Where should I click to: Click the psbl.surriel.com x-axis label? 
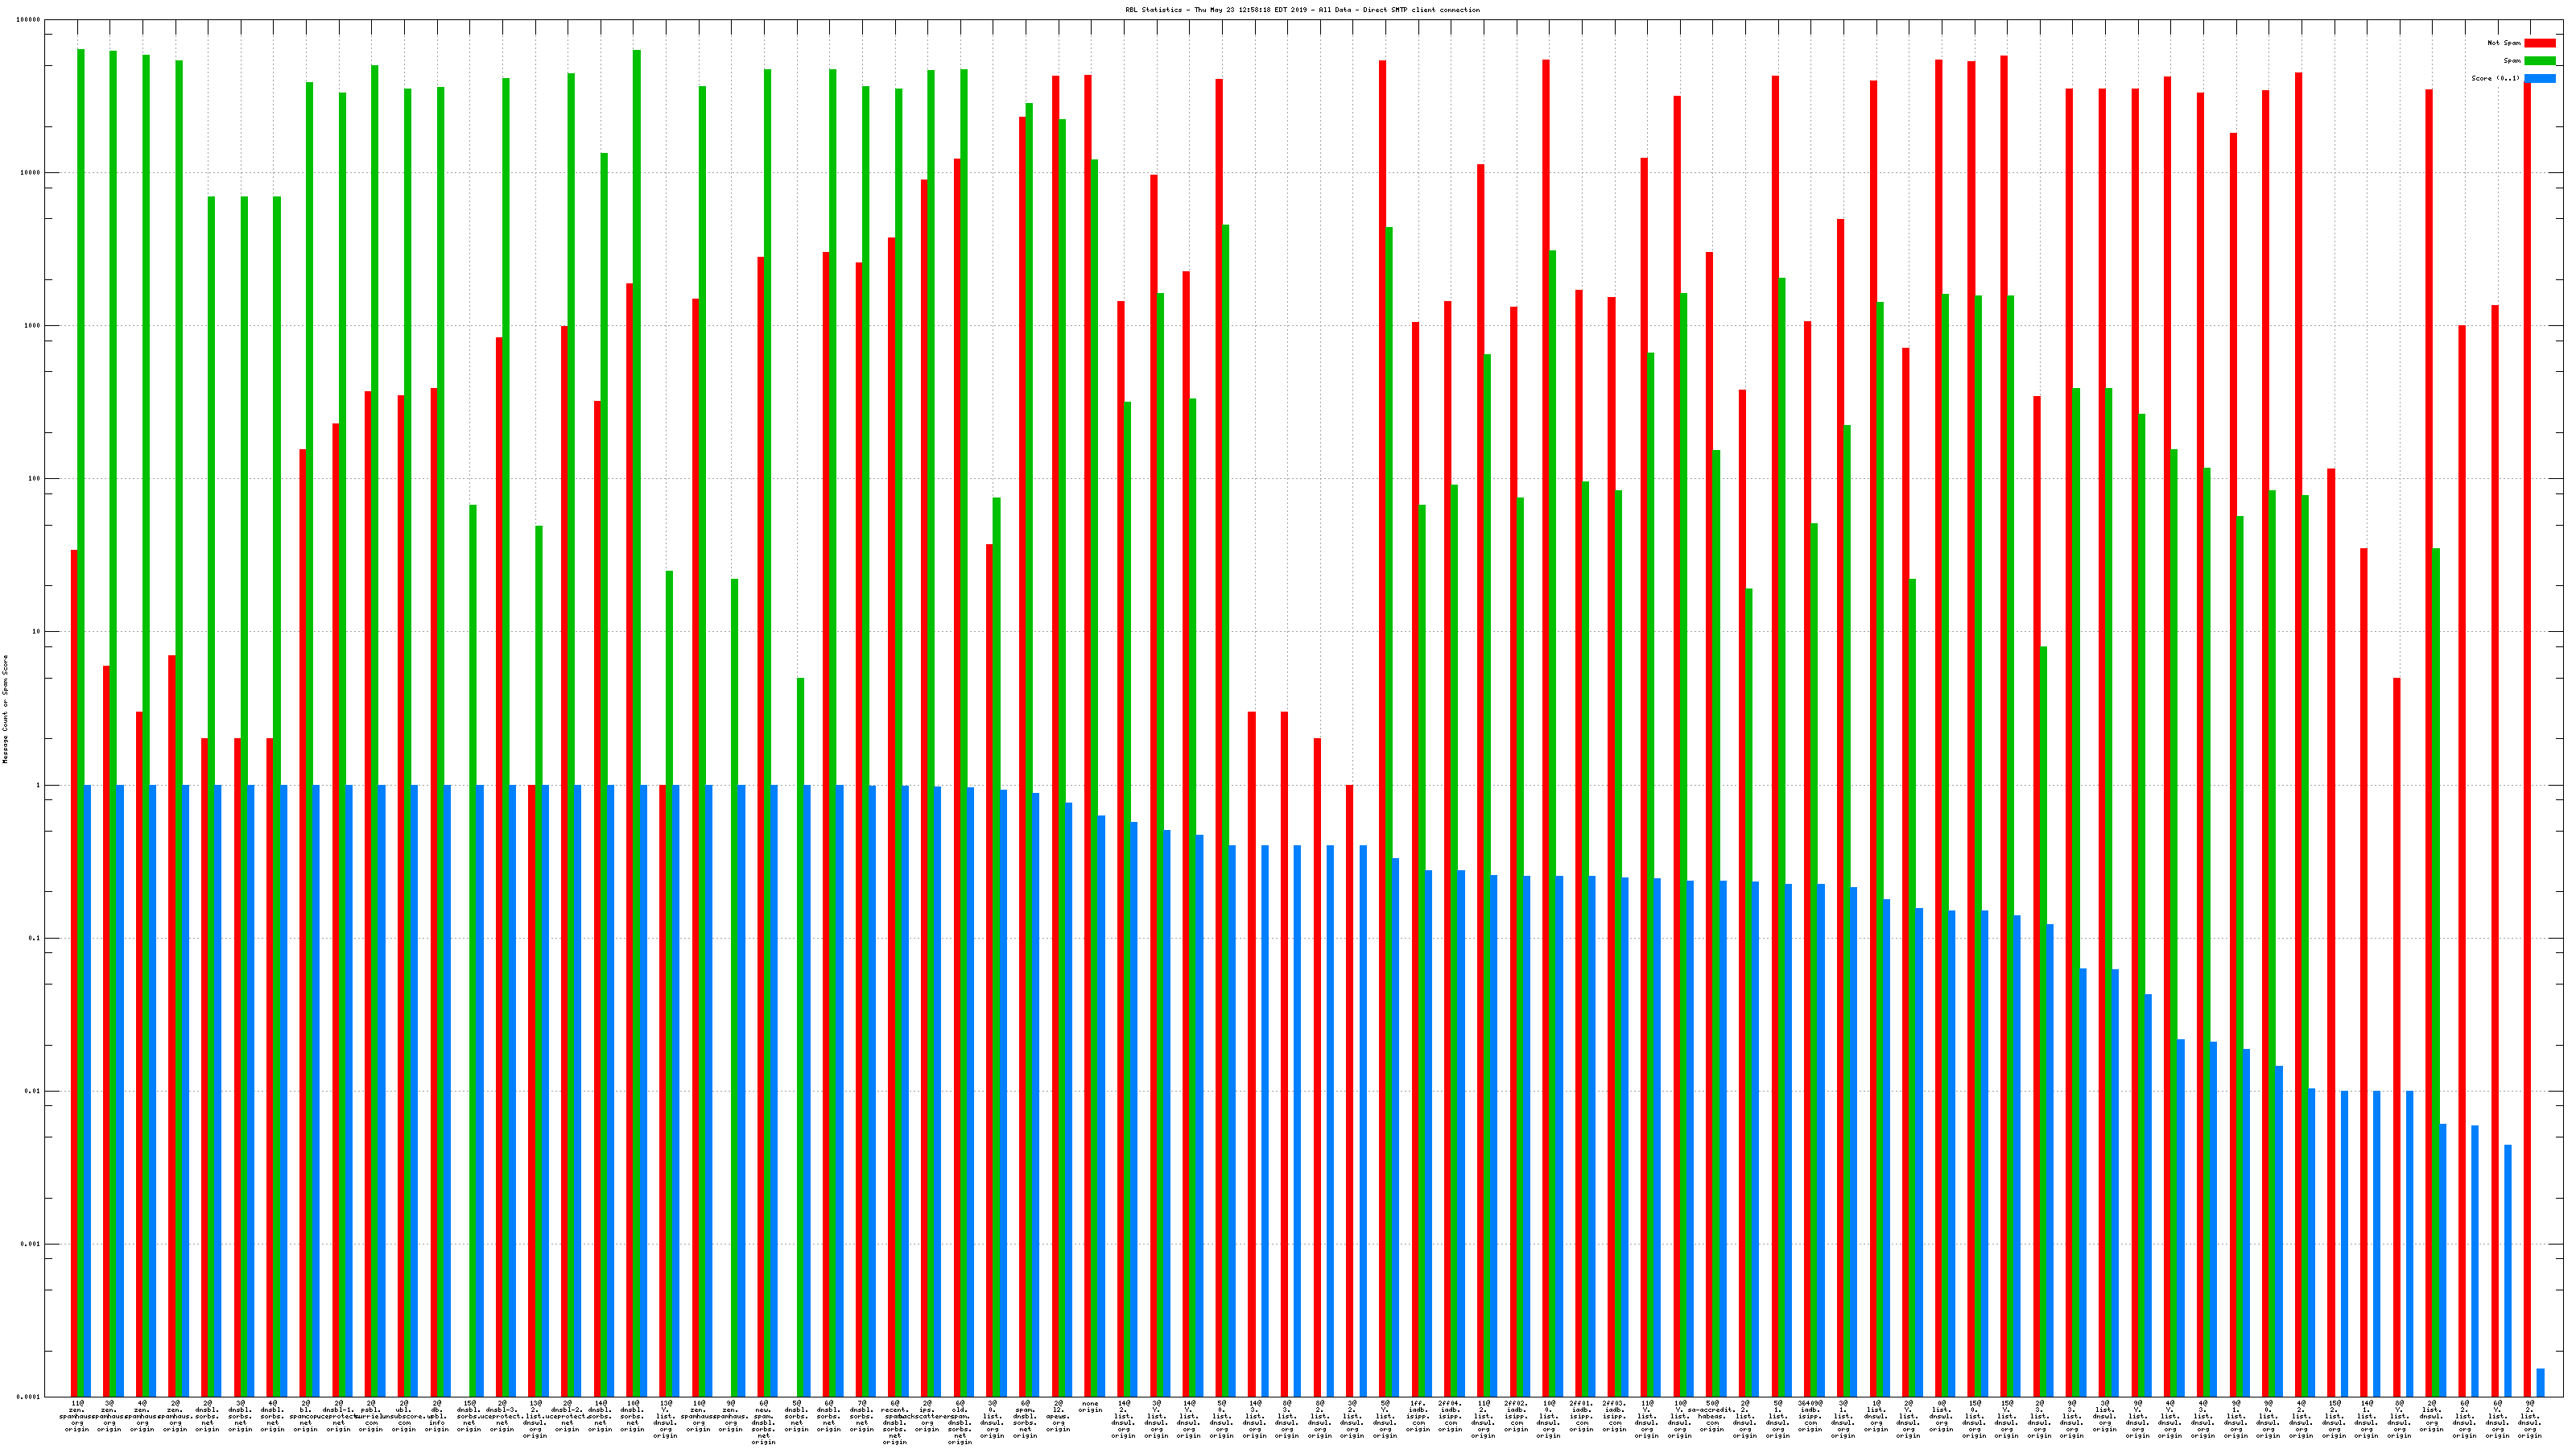click(x=371, y=1416)
